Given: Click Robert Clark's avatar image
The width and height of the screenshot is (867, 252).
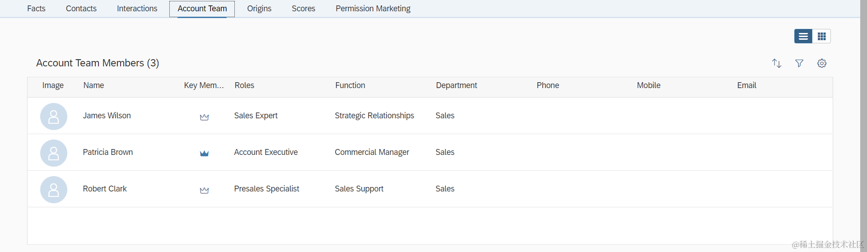Looking at the screenshot, I should pos(54,190).
